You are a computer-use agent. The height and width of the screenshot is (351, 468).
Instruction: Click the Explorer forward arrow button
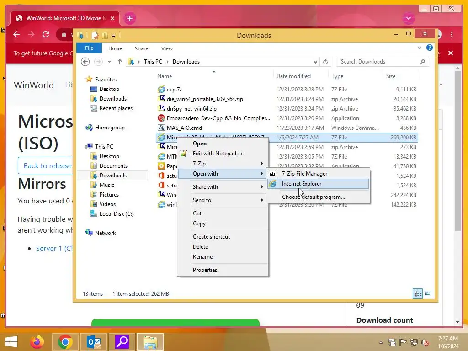[98, 62]
